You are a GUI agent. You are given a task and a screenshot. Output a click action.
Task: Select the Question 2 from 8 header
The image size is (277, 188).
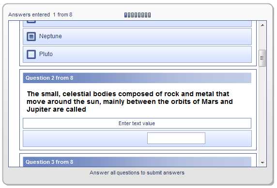[x=137, y=78]
